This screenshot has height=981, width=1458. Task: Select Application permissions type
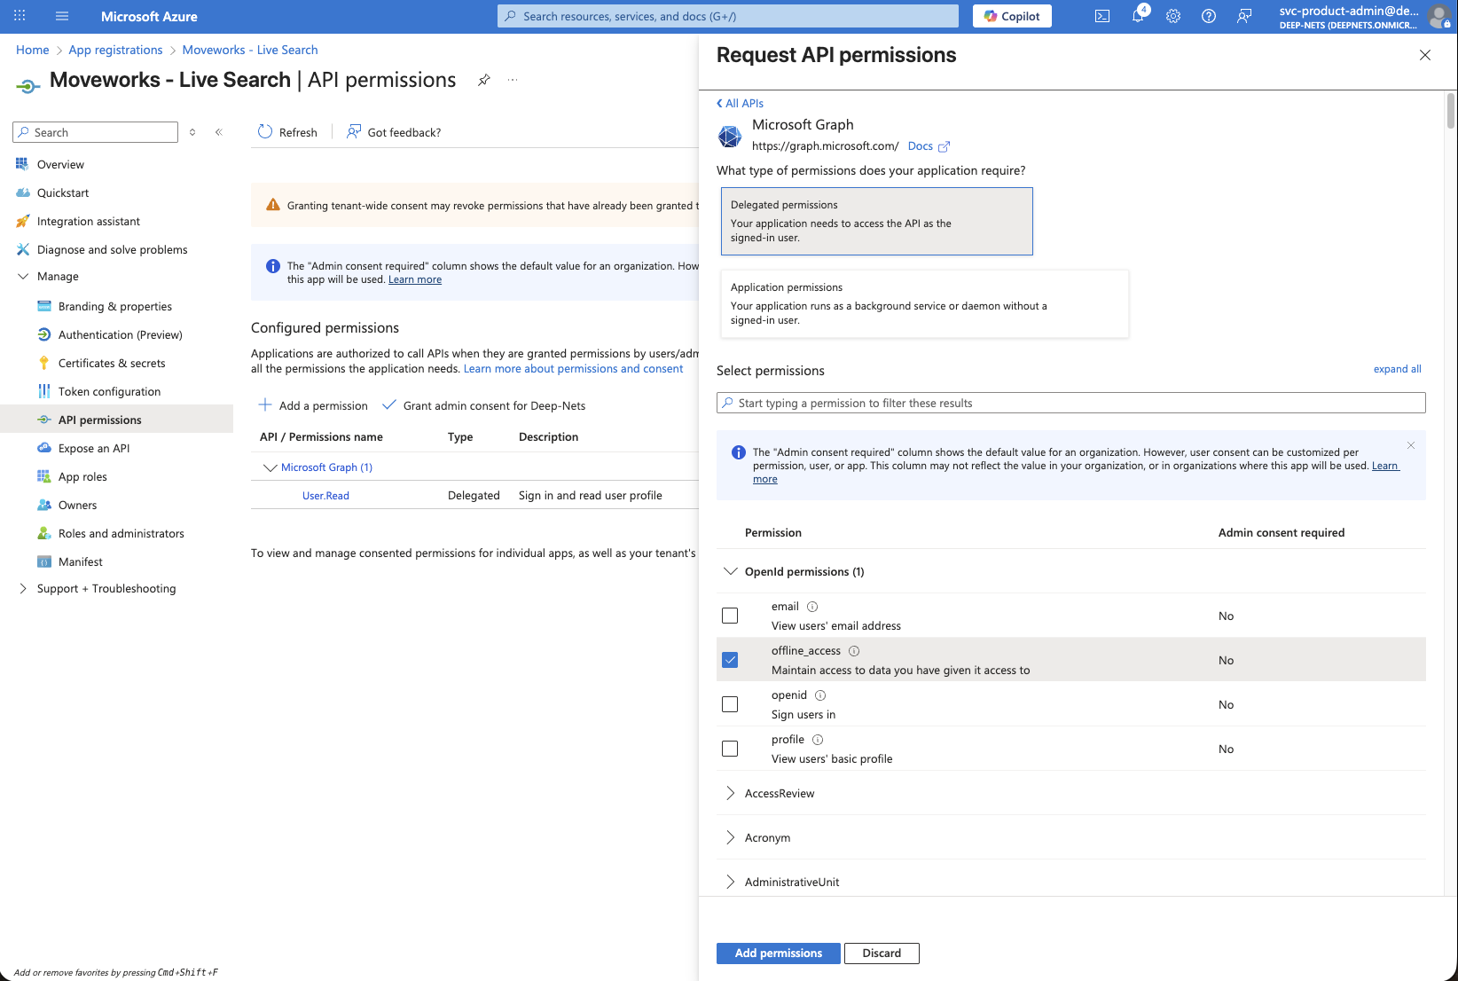point(925,303)
